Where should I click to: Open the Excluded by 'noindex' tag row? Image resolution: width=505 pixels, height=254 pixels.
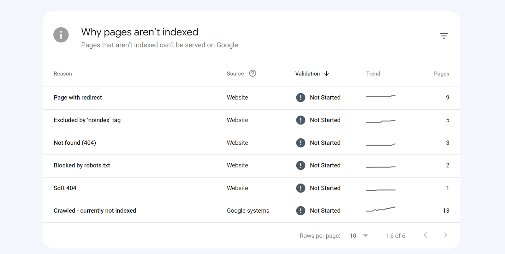point(87,120)
